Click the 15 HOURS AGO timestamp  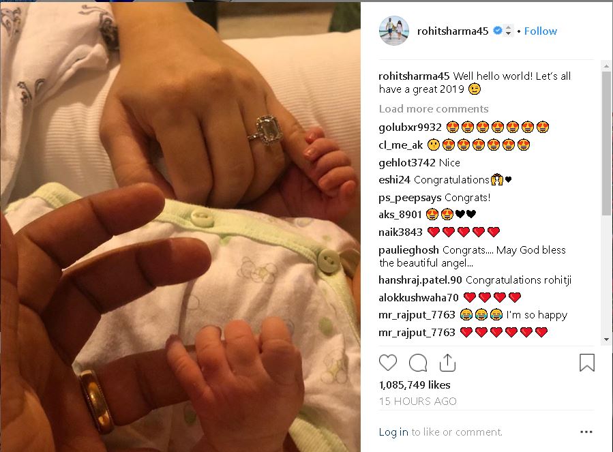417,401
